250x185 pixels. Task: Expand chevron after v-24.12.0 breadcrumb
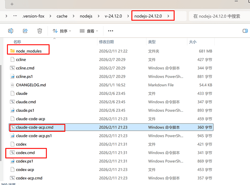coord(128,16)
